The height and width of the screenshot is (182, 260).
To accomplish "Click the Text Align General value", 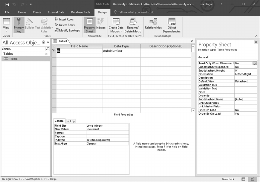I will pyautogui.click(x=107, y=144).
